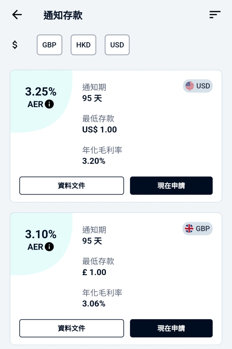
Task: Click the GBP flag badge
Action: 197,228
